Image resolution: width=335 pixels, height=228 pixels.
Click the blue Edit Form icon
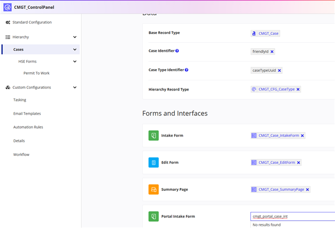pos(153,163)
